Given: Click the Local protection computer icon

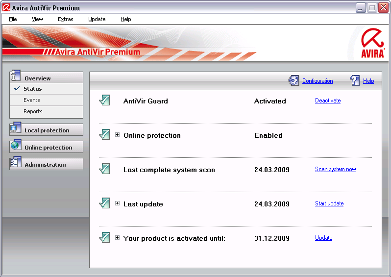Looking at the screenshot, I should 16,129.
